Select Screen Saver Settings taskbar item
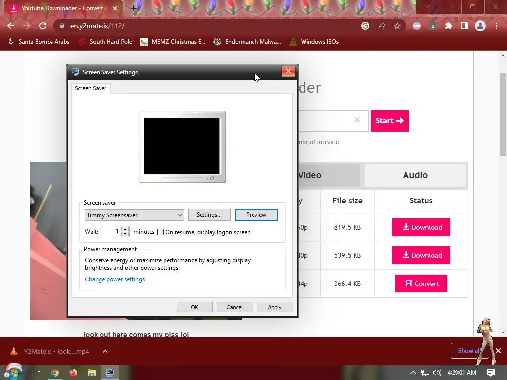 pos(110,373)
